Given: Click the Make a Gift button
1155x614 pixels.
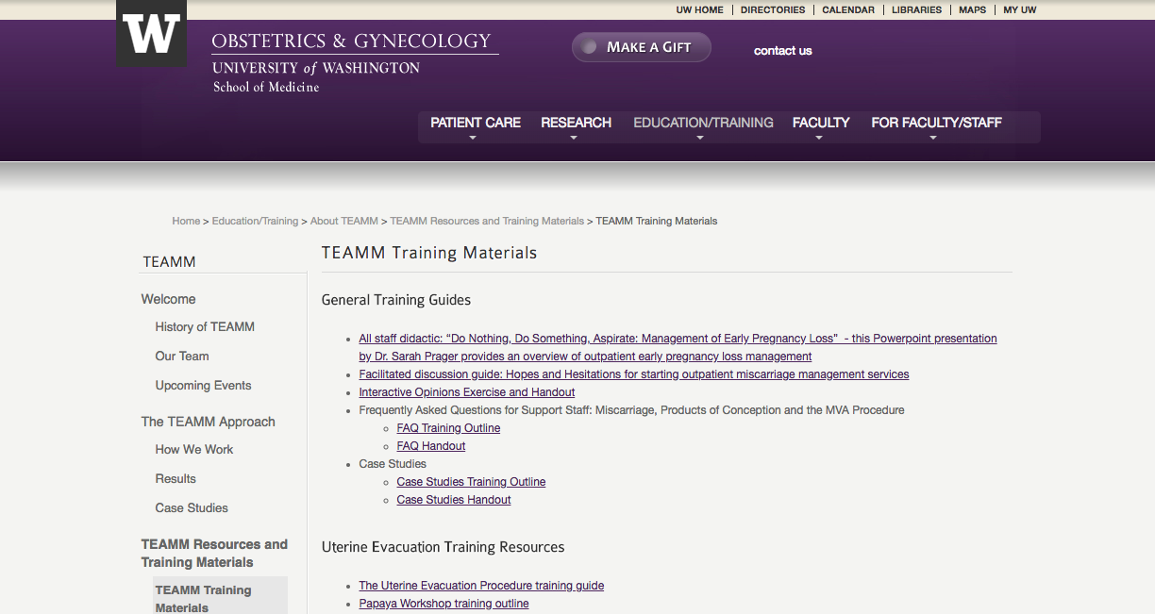Looking at the screenshot, I should pyautogui.click(x=642, y=47).
